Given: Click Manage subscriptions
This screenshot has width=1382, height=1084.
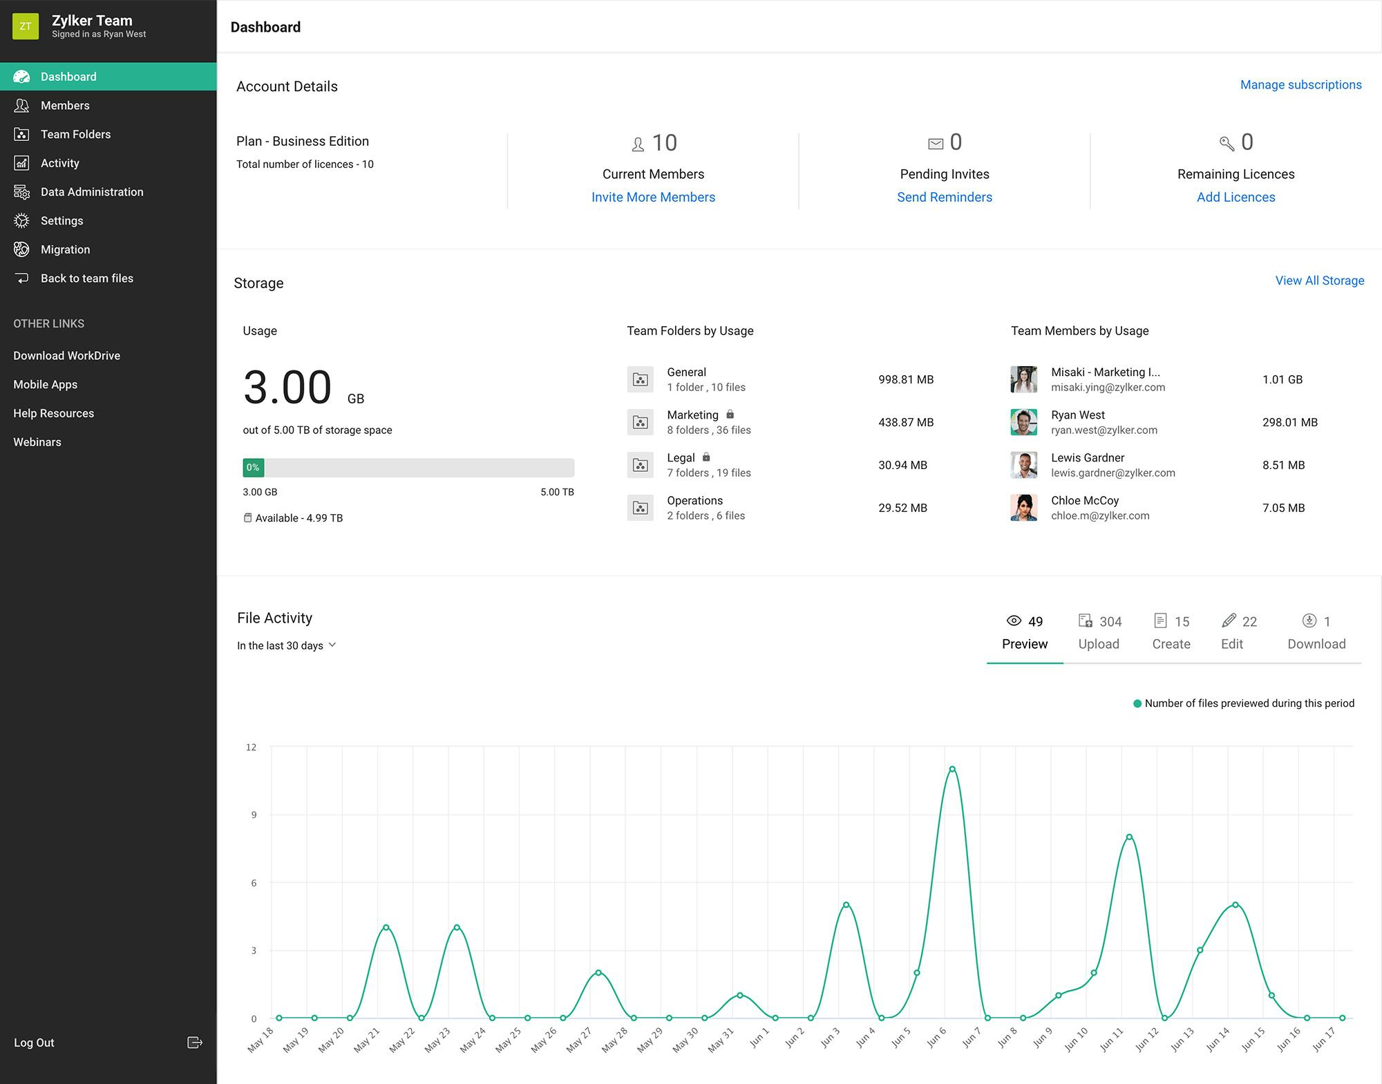Looking at the screenshot, I should pos(1300,84).
